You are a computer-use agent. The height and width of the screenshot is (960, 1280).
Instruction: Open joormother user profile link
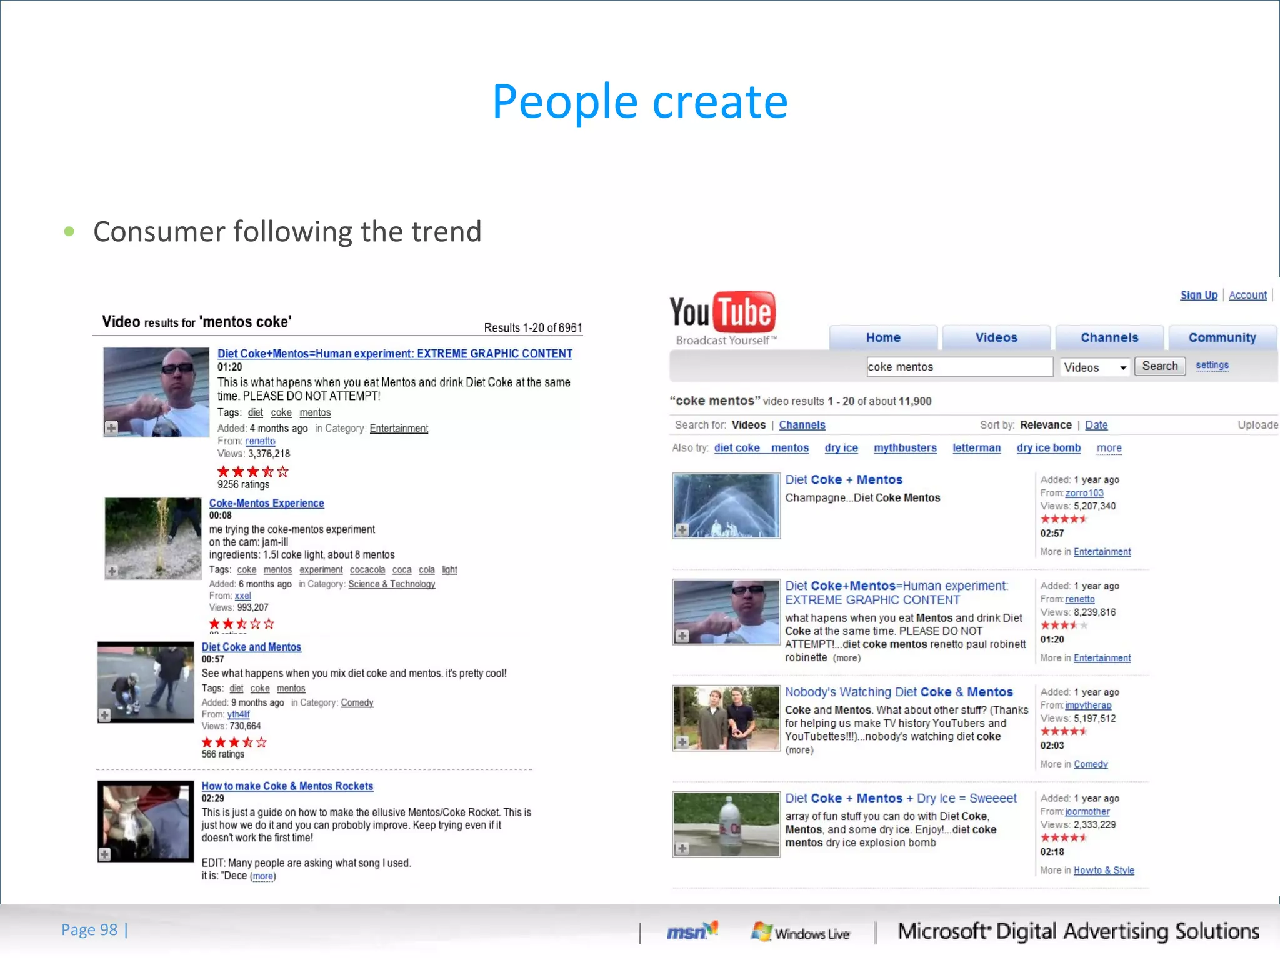[x=1087, y=812]
